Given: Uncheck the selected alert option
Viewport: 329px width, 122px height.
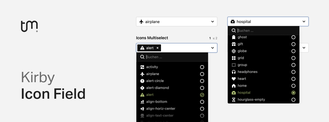Looking at the screenshot, I should click(x=202, y=95).
